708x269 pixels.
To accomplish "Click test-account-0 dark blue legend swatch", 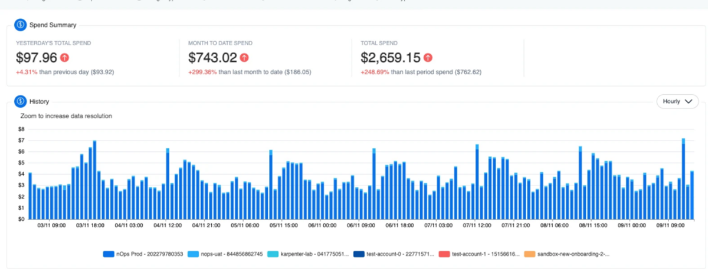I will click(x=359, y=254).
